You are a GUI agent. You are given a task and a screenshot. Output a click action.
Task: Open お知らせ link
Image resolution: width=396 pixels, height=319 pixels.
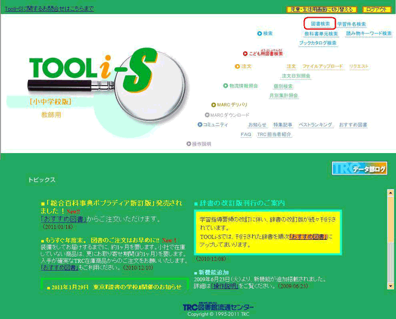[x=257, y=124]
